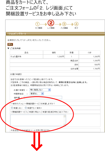
Task: Collapse the ご注文内容 section triangle
Action: (x=8, y=48)
